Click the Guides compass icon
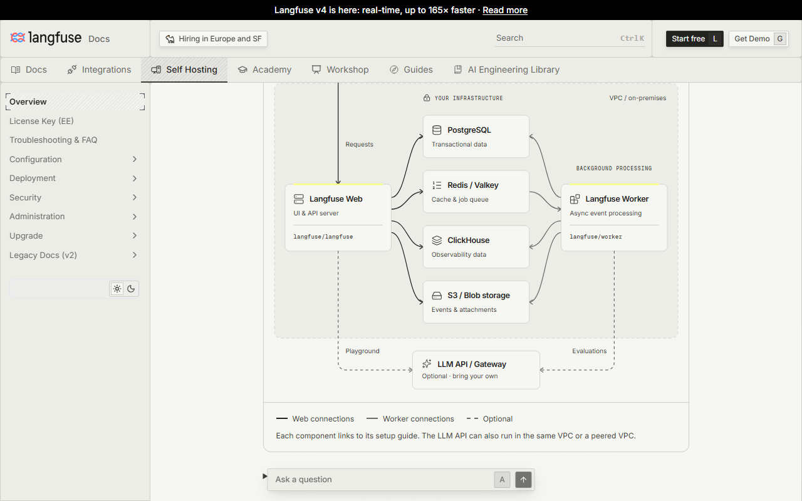Viewport: 802px width, 501px height. [x=394, y=70]
